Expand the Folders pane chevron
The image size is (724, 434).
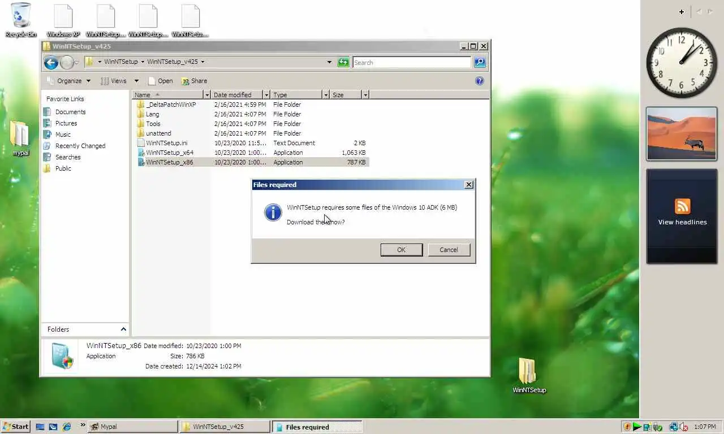[123, 329]
